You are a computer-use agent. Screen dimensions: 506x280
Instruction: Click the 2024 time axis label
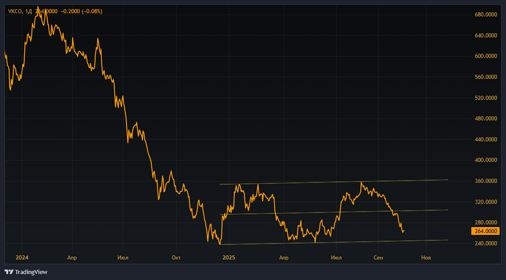22,257
